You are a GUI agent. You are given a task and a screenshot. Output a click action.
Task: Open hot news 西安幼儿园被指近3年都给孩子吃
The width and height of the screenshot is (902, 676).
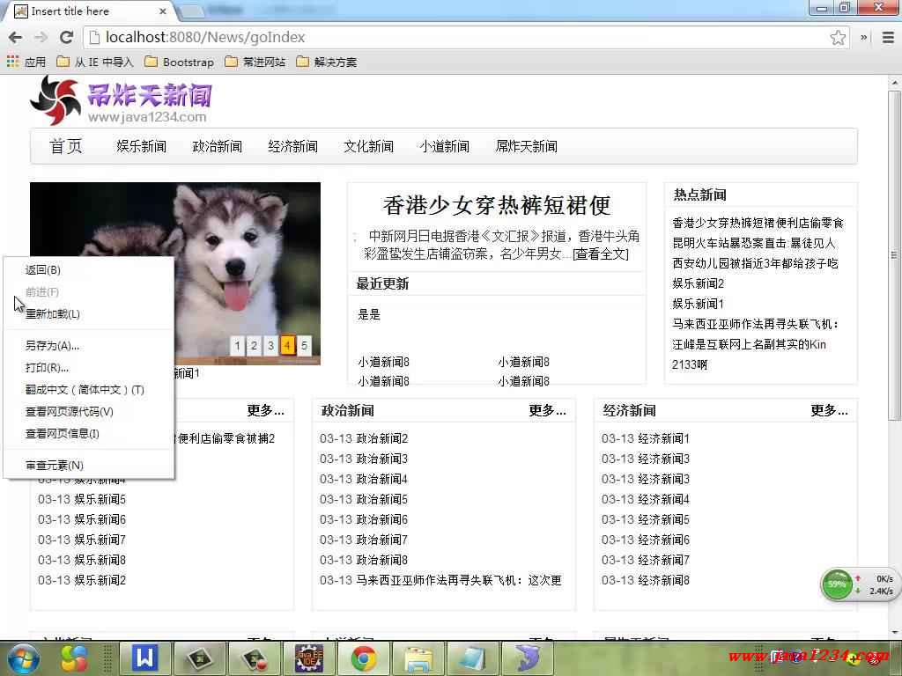point(755,263)
